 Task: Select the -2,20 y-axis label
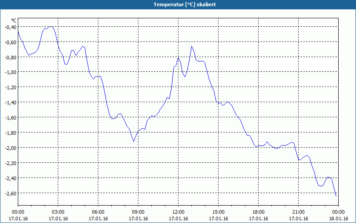pos(10,163)
